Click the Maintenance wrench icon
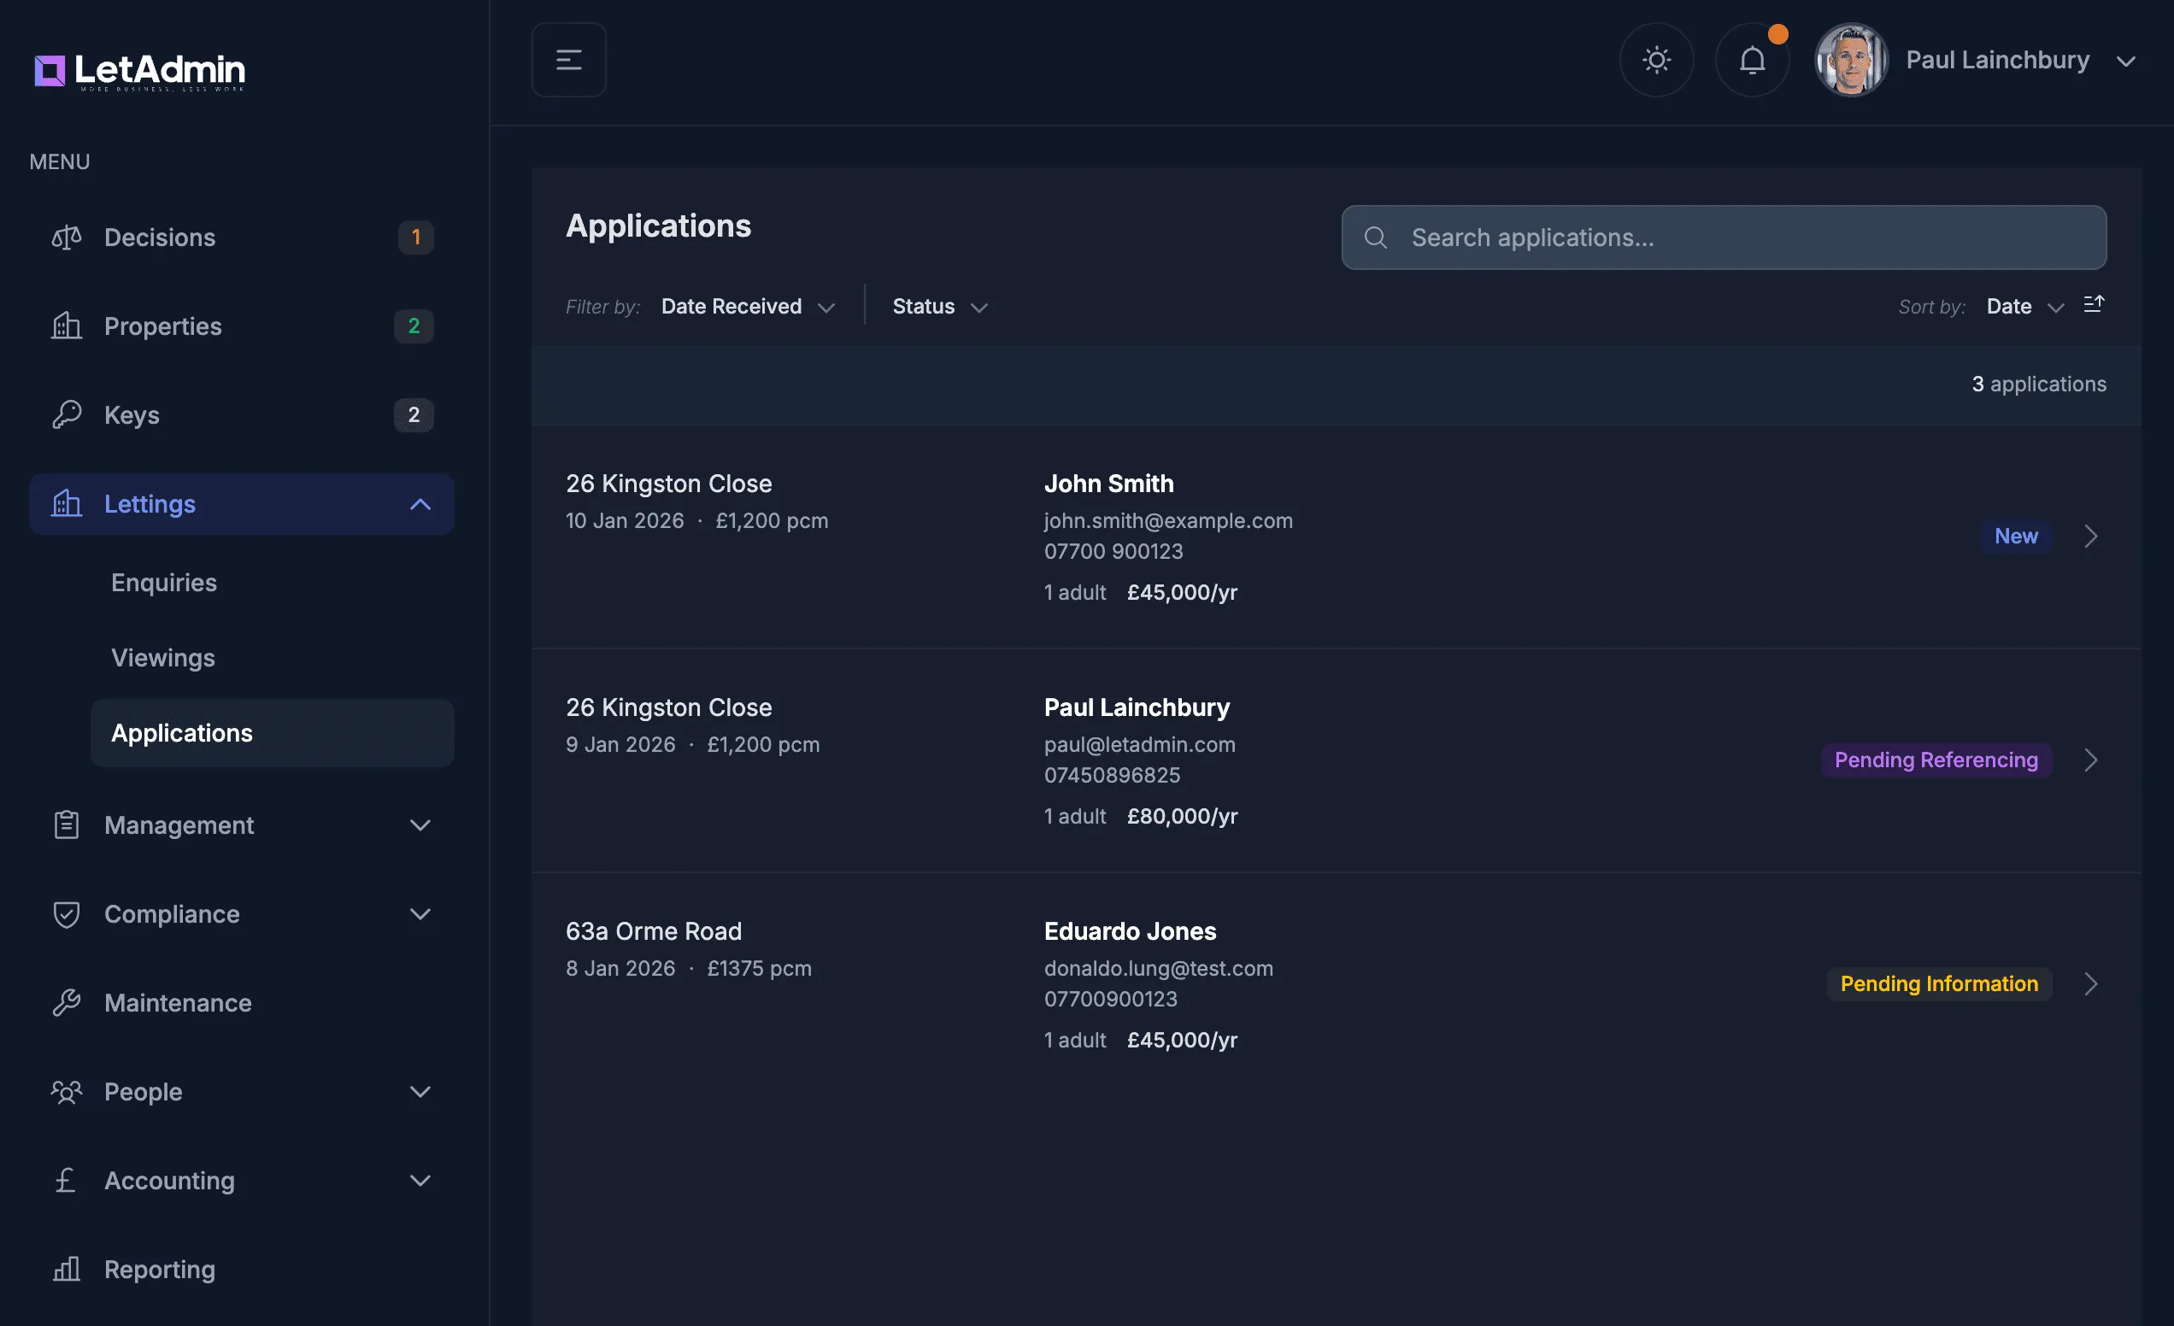 66,1003
